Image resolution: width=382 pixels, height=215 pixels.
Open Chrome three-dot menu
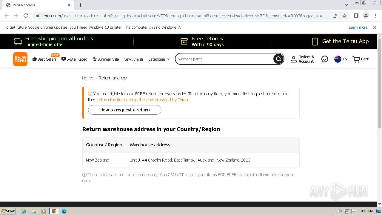[375, 16]
